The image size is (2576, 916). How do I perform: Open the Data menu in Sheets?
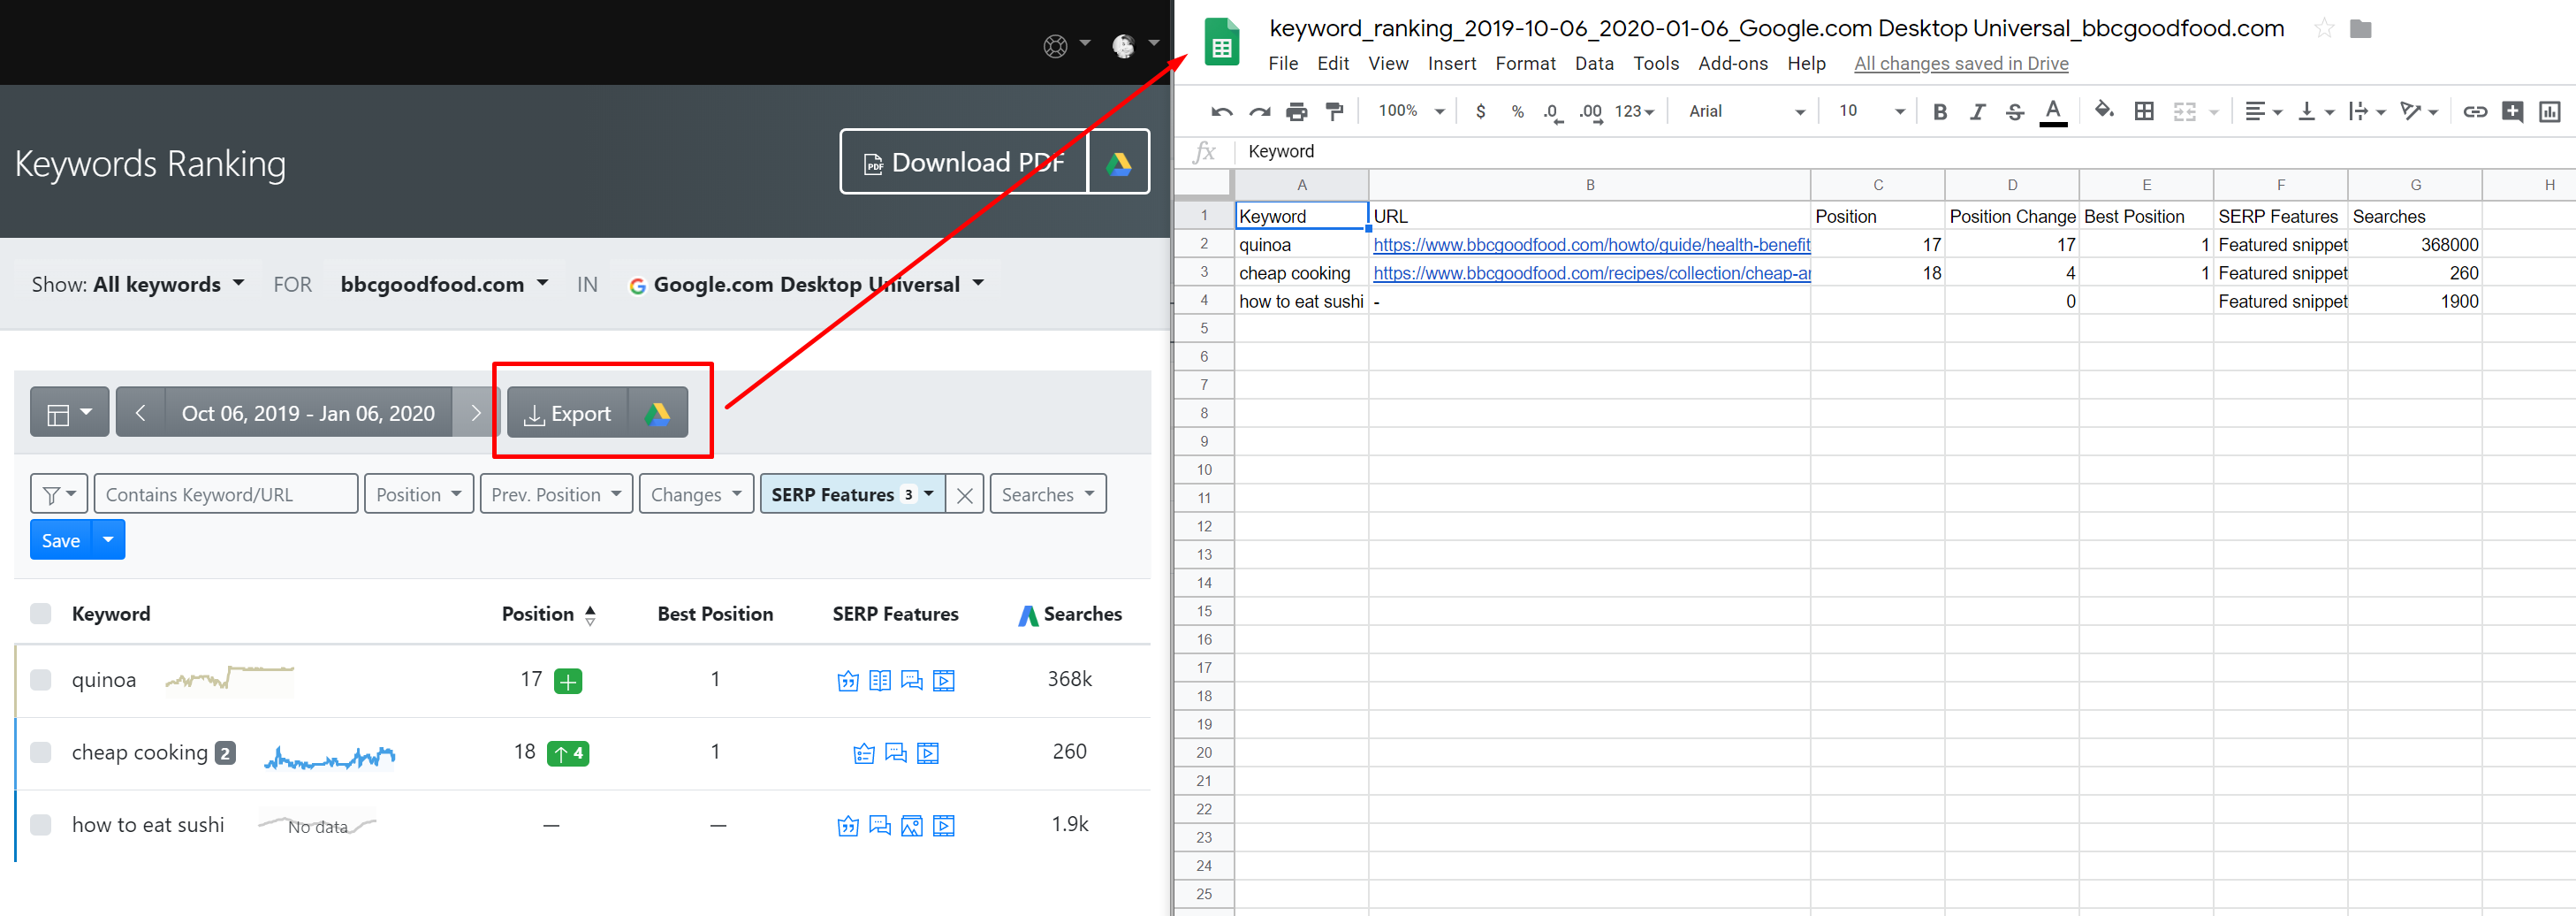(1594, 64)
